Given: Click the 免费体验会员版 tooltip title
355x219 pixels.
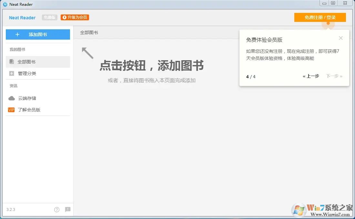Looking at the screenshot, I should [264, 40].
